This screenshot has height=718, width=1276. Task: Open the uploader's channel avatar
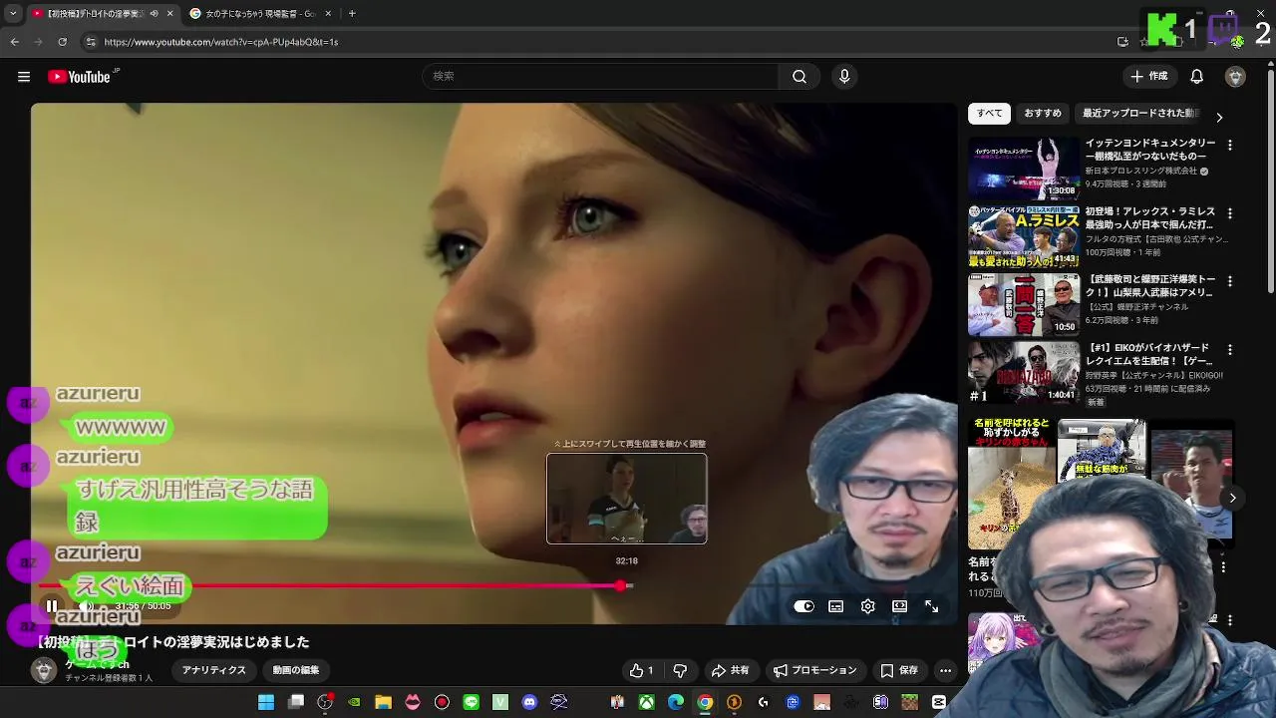(x=44, y=670)
